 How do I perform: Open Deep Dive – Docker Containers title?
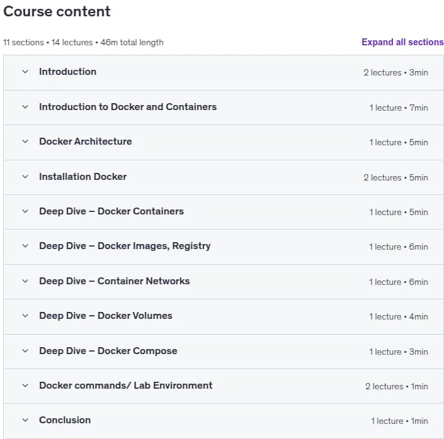coord(111,211)
